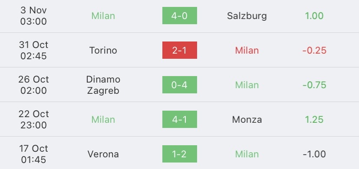
Task: Click the -0.75 handicap value
Action: tap(314, 85)
